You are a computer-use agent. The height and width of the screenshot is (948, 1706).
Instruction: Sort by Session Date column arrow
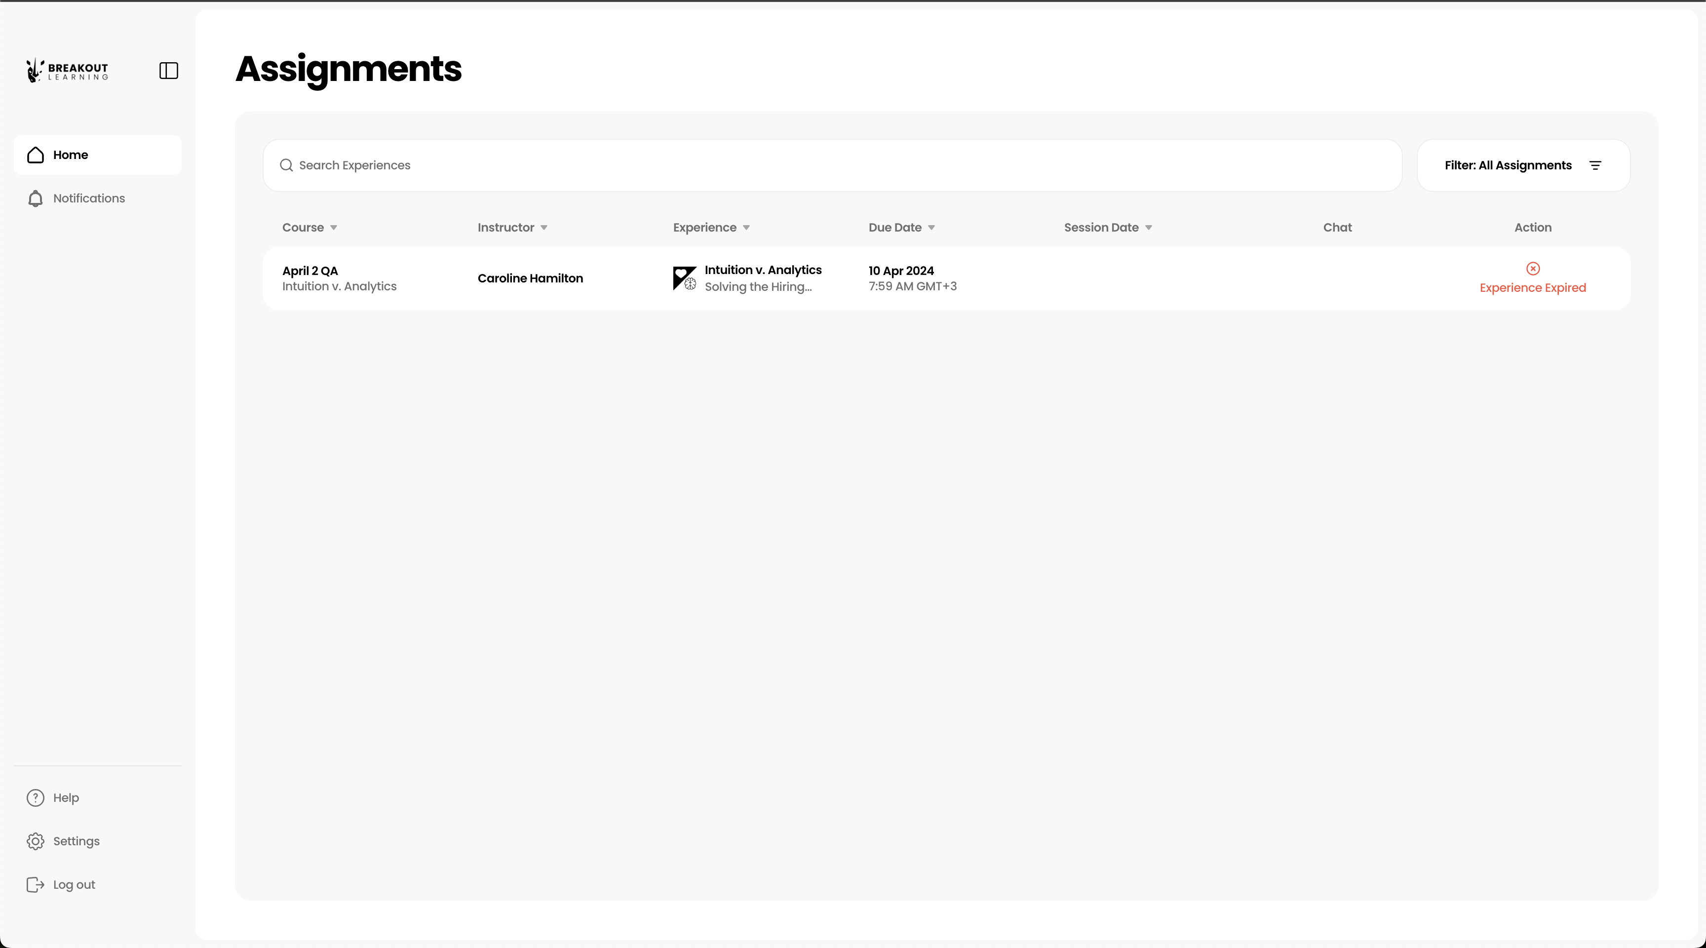tap(1148, 228)
